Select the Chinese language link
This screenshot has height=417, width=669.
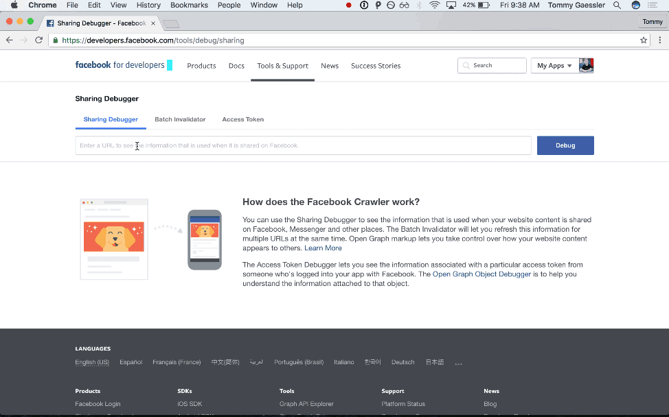[x=225, y=363]
